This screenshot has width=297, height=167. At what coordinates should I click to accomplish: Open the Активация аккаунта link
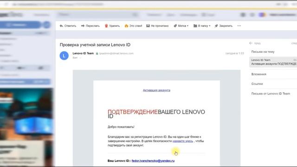tap(156, 90)
